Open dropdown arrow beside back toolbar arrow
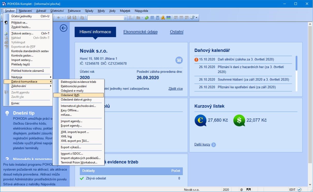This screenshot has width=313, height=192. click(63, 18)
